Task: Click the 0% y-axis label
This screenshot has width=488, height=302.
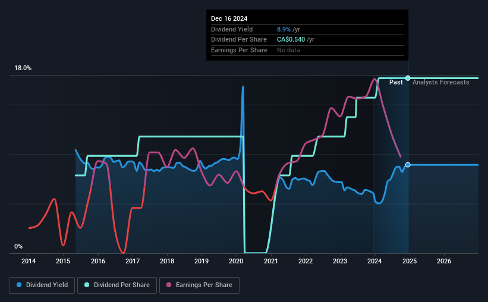Action: point(18,246)
